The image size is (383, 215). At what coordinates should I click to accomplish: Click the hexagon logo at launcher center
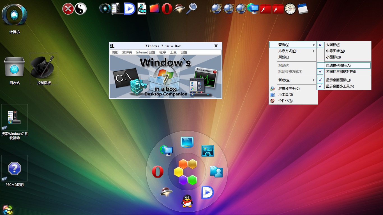coord(186,172)
